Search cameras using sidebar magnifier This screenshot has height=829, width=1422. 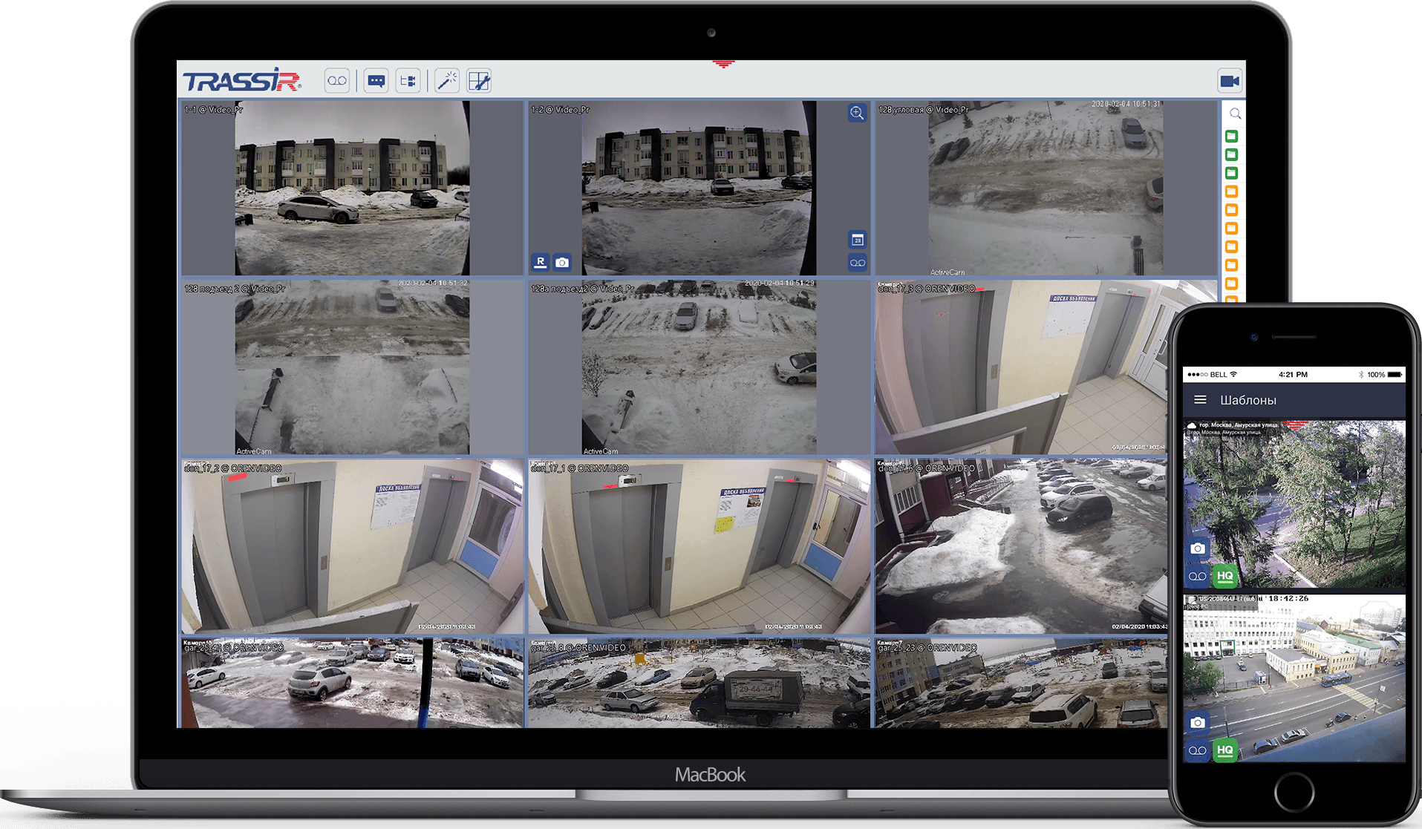[1235, 114]
